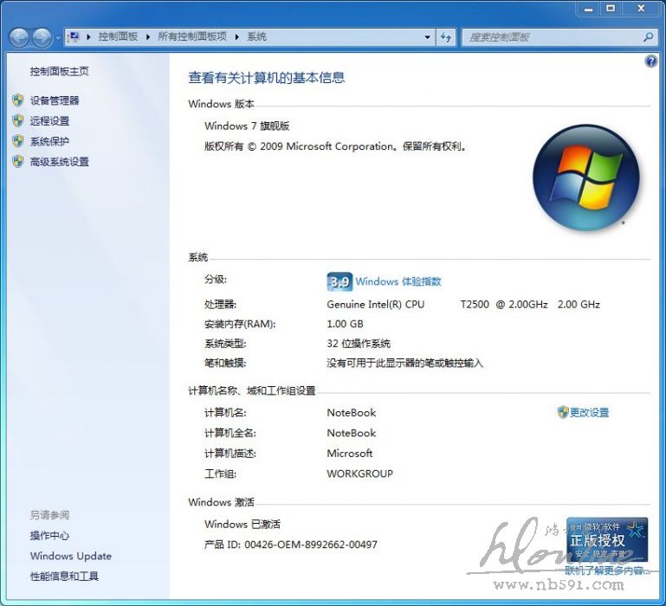666x606 pixels.
Task: Open the address bar history dropdown arrow
Action: 428,37
